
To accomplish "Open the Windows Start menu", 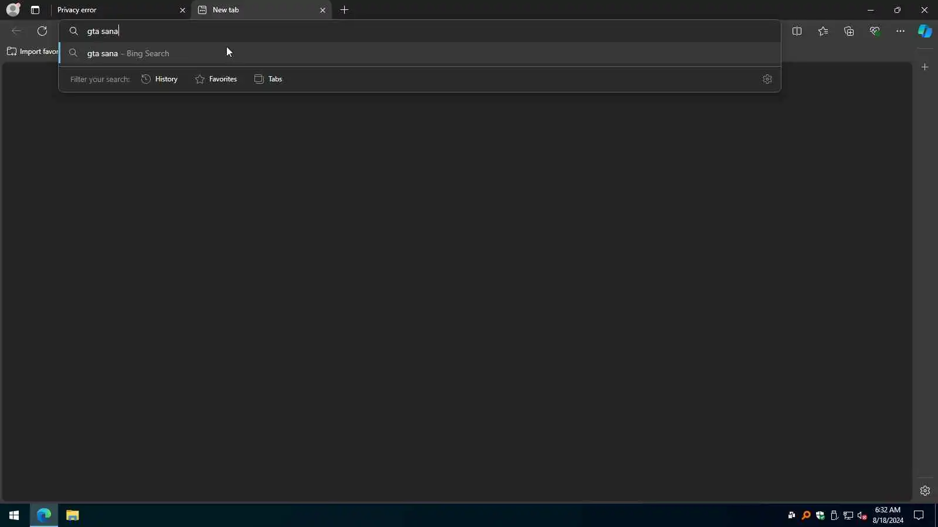I will (x=14, y=515).
